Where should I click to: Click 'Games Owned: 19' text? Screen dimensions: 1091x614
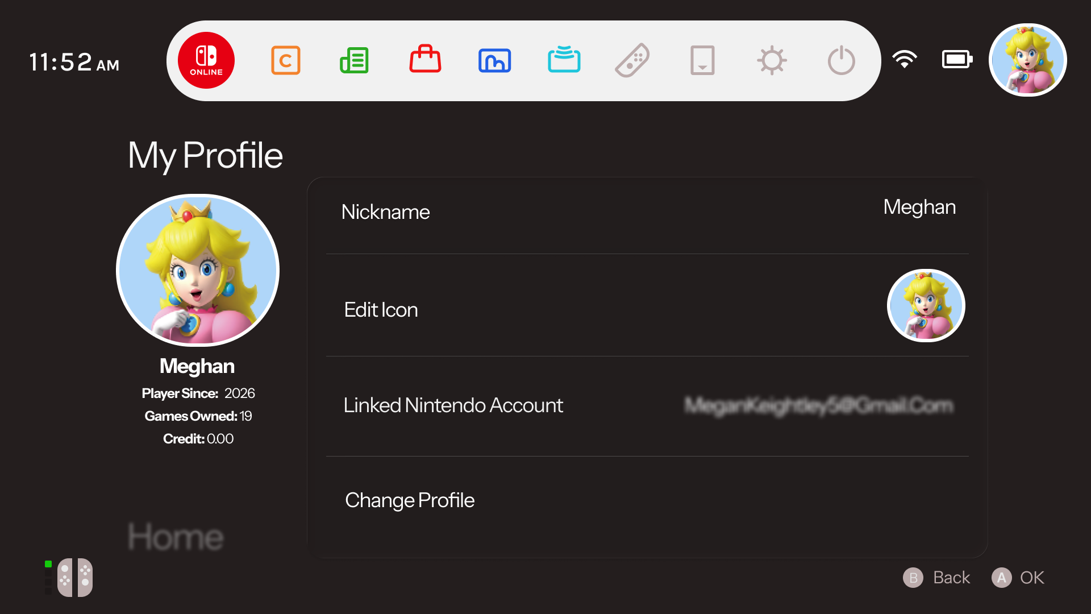pyautogui.click(x=198, y=416)
